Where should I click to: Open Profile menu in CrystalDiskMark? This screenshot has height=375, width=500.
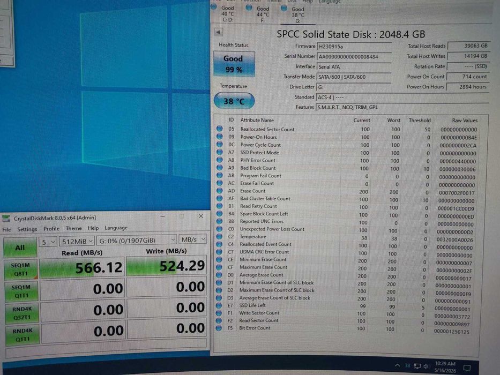click(51, 229)
